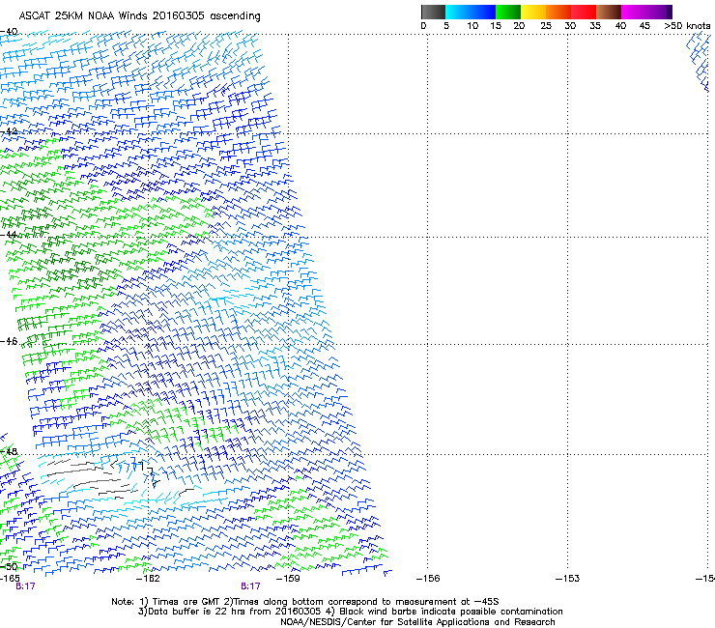Click the '>50 knots' legend label
715x628 pixels.
click(x=687, y=26)
